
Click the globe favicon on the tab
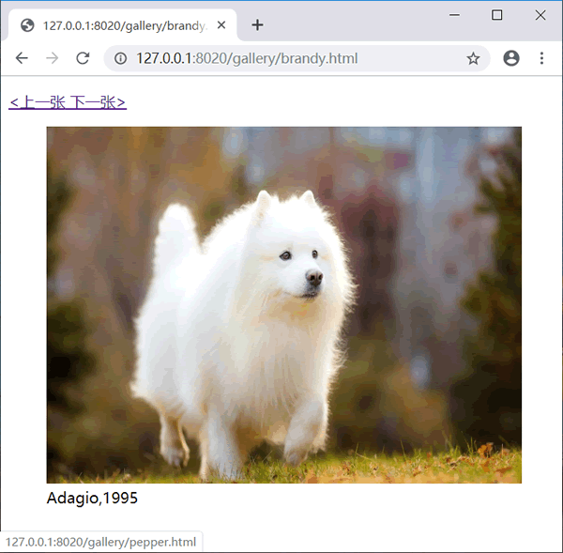tap(27, 25)
